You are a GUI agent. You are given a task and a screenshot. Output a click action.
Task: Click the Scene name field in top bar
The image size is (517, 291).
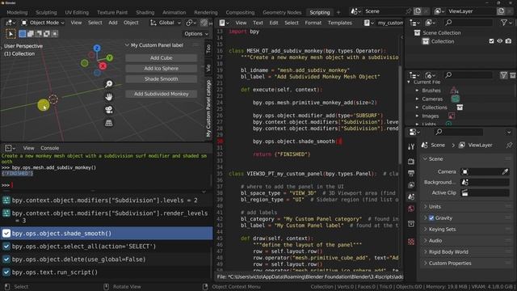coord(385,11)
